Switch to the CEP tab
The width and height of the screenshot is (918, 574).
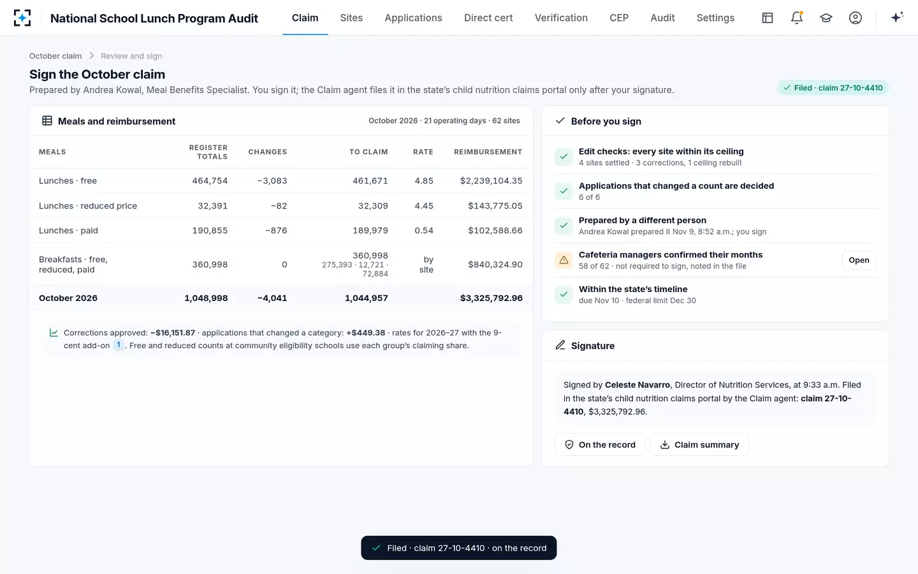(619, 18)
